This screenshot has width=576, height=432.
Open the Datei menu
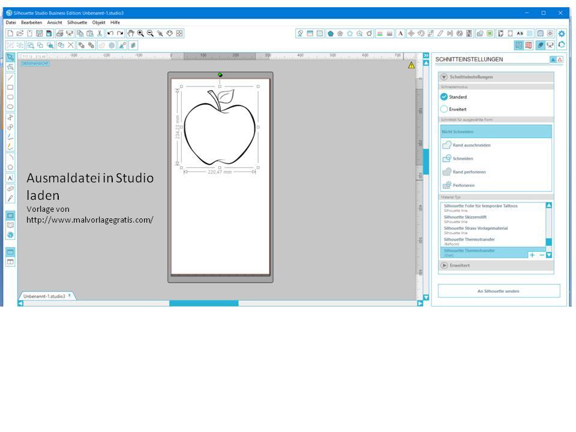(11, 22)
